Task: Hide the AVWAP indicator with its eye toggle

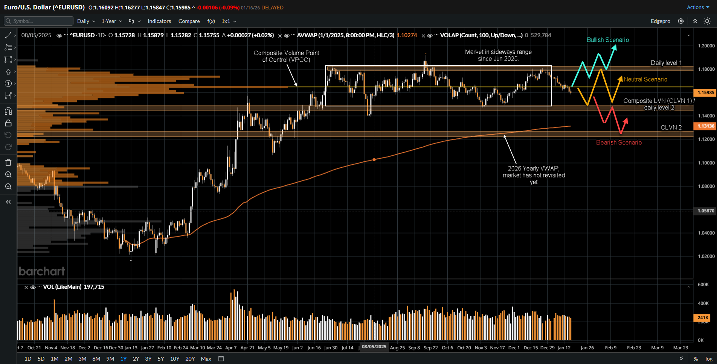Action: [x=287, y=35]
